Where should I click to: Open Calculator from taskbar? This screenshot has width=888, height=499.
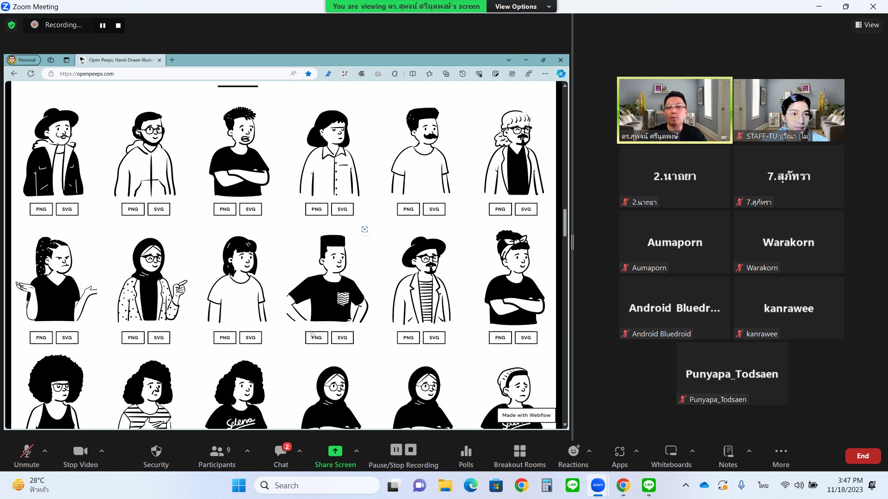(x=547, y=486)
